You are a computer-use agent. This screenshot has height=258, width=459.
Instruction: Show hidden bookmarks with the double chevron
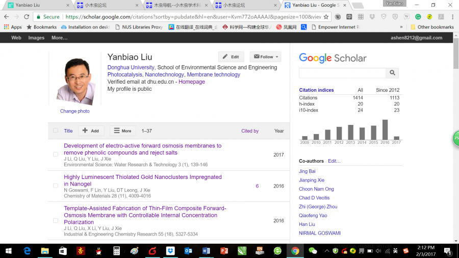(x=401, y=27)
